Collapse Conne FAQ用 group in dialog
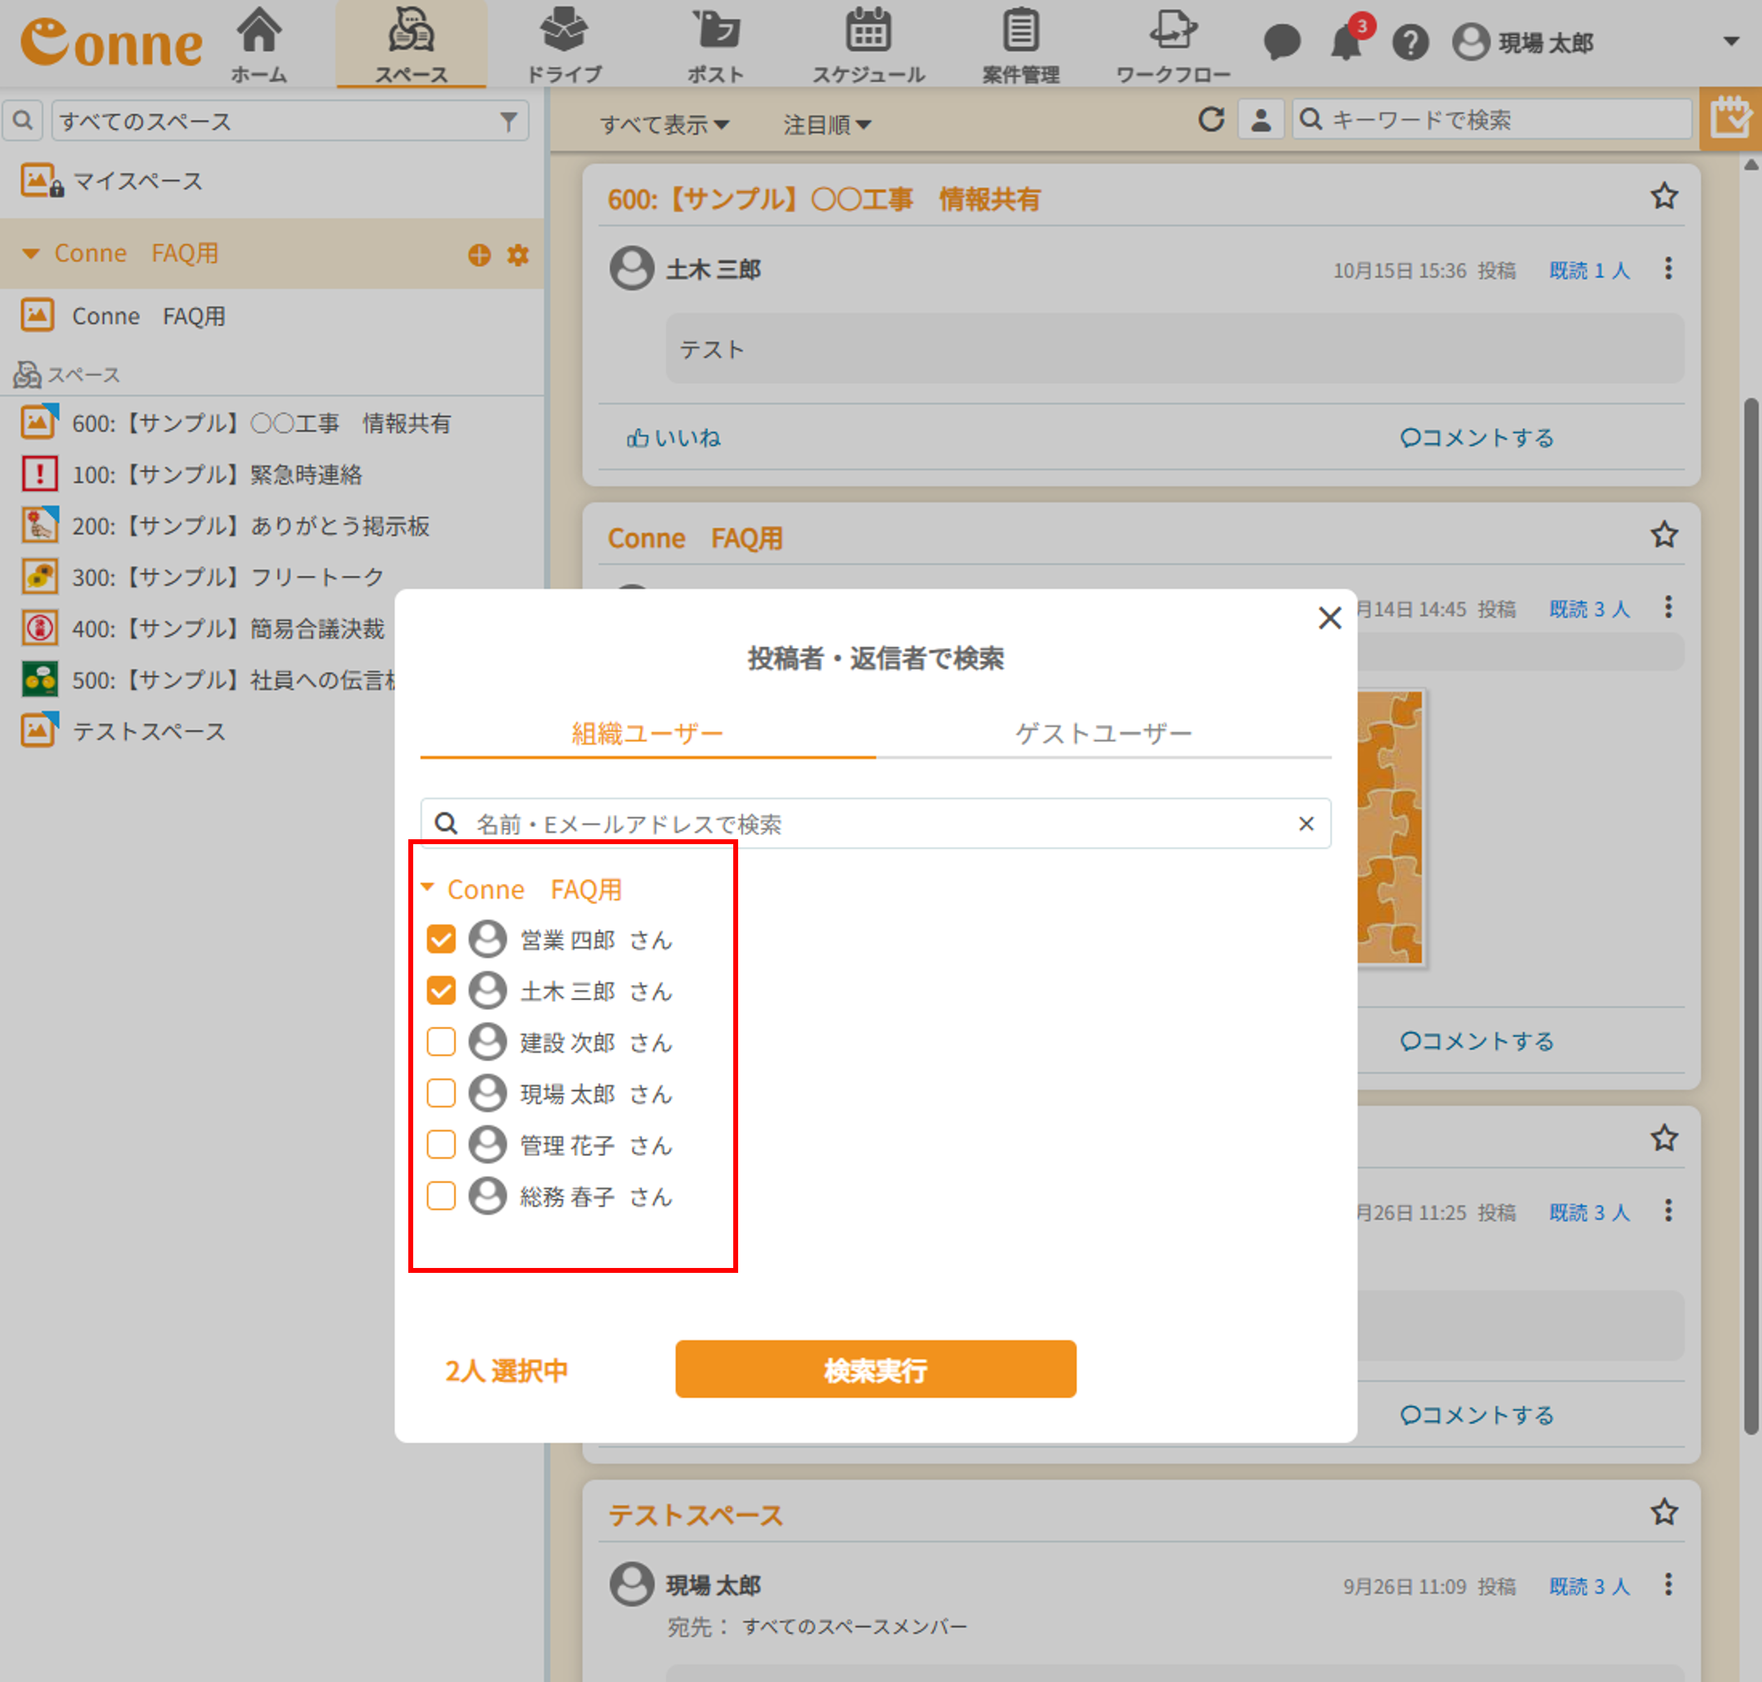This screenshot has height=1682, width=1762. point(427,888)
